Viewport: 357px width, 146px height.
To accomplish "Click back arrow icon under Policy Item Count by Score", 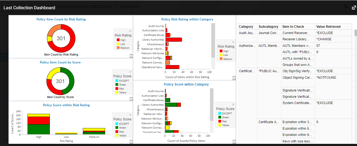I will [x=131, y=99].
